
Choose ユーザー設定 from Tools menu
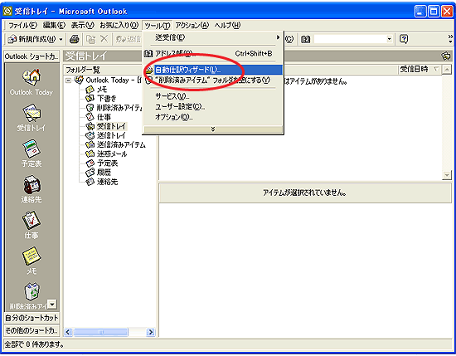(x=213, y=106)
